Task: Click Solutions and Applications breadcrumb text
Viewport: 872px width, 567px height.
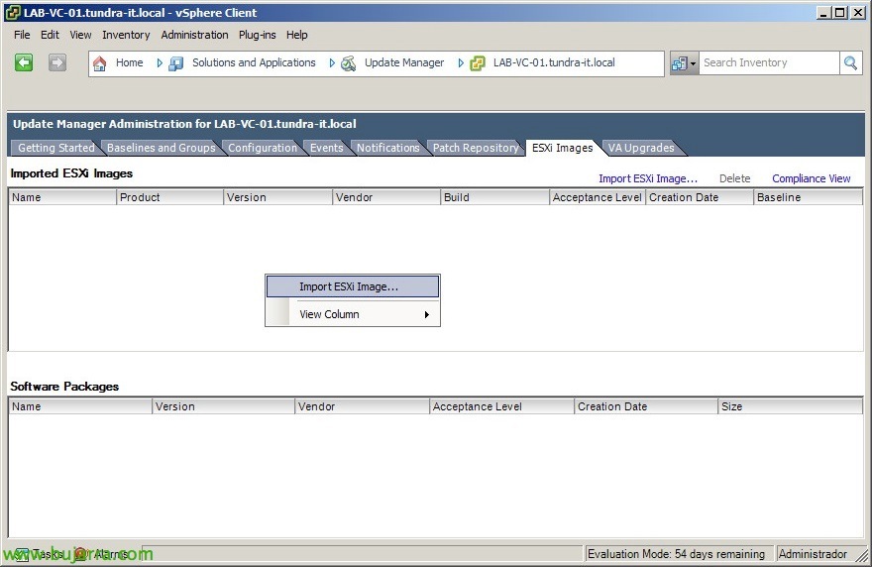Action: (x=254, y=62)
